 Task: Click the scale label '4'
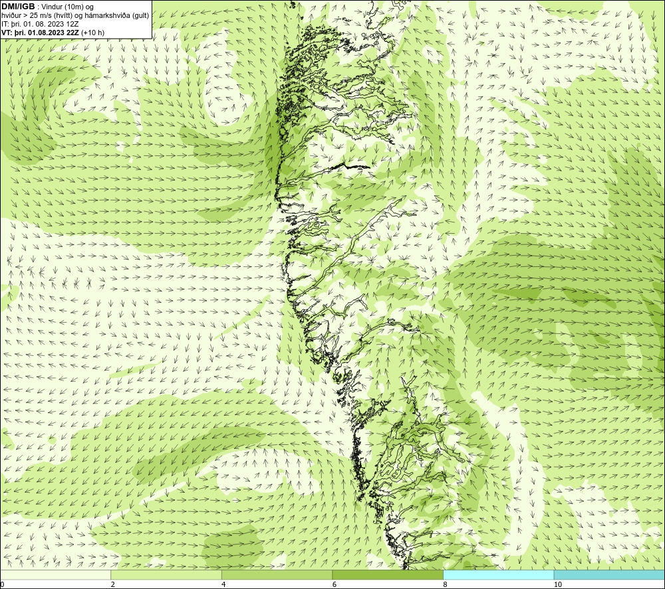coord(223,584)
